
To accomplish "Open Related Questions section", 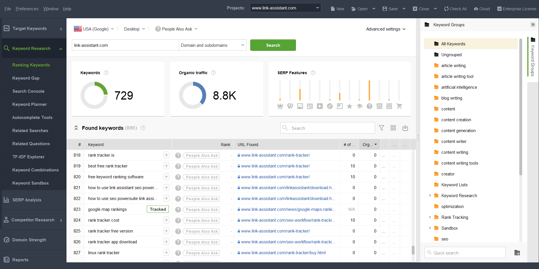I will point(31,143).
